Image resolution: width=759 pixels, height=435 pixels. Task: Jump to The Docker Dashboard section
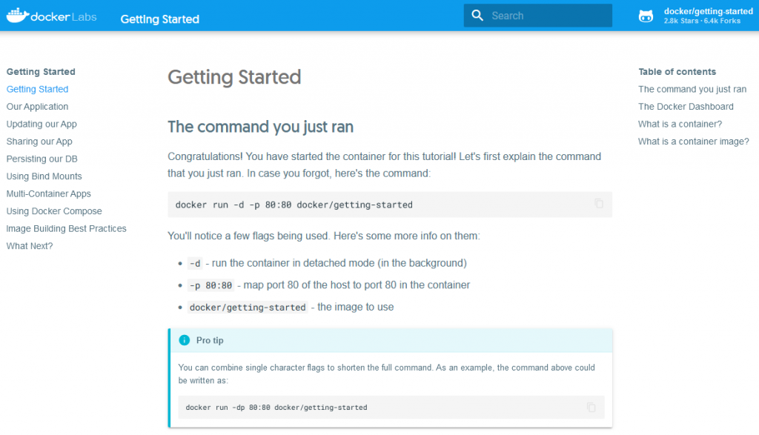(686, 107)
